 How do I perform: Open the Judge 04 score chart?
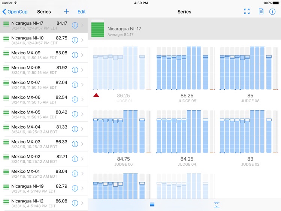(186, 132)
